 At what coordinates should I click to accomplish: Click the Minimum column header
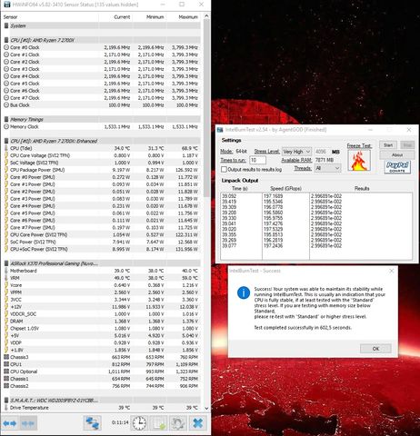click(x=155, y=17)
